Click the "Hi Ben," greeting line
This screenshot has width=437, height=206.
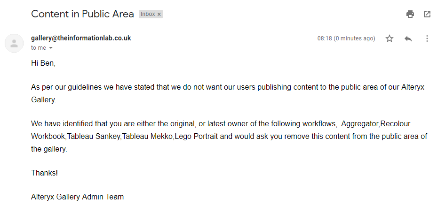(x=43, y=63)
